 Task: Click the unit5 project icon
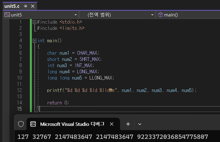click(7, 15)
